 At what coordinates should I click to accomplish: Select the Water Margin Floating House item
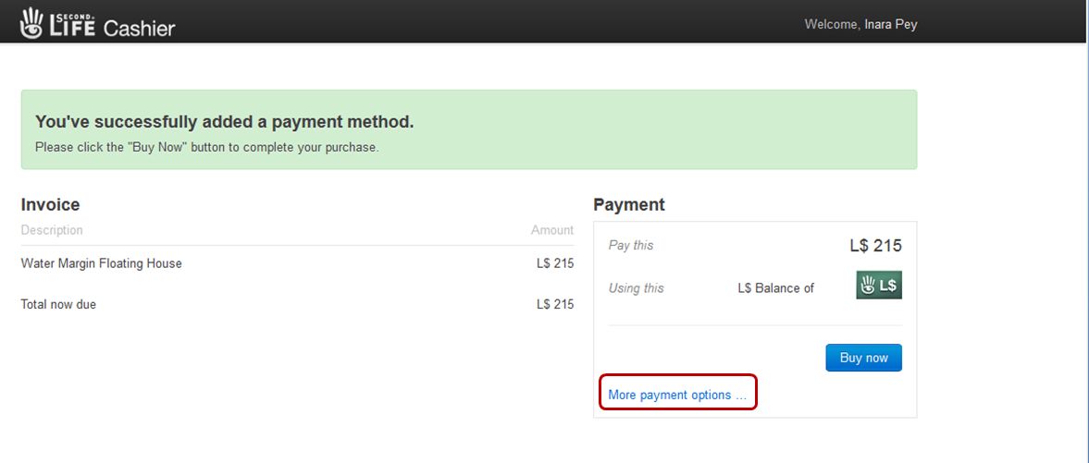(x=102, y=263)
